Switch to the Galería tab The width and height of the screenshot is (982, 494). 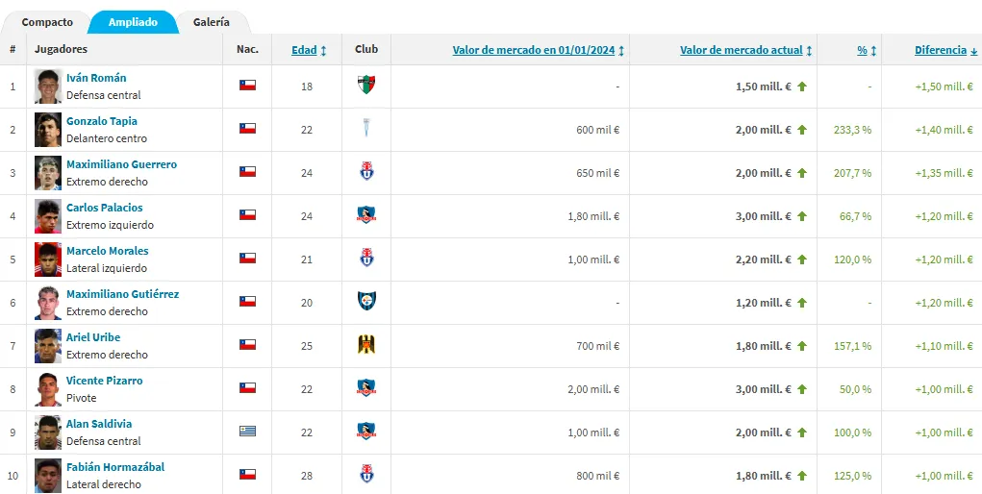tap(211, 22)
